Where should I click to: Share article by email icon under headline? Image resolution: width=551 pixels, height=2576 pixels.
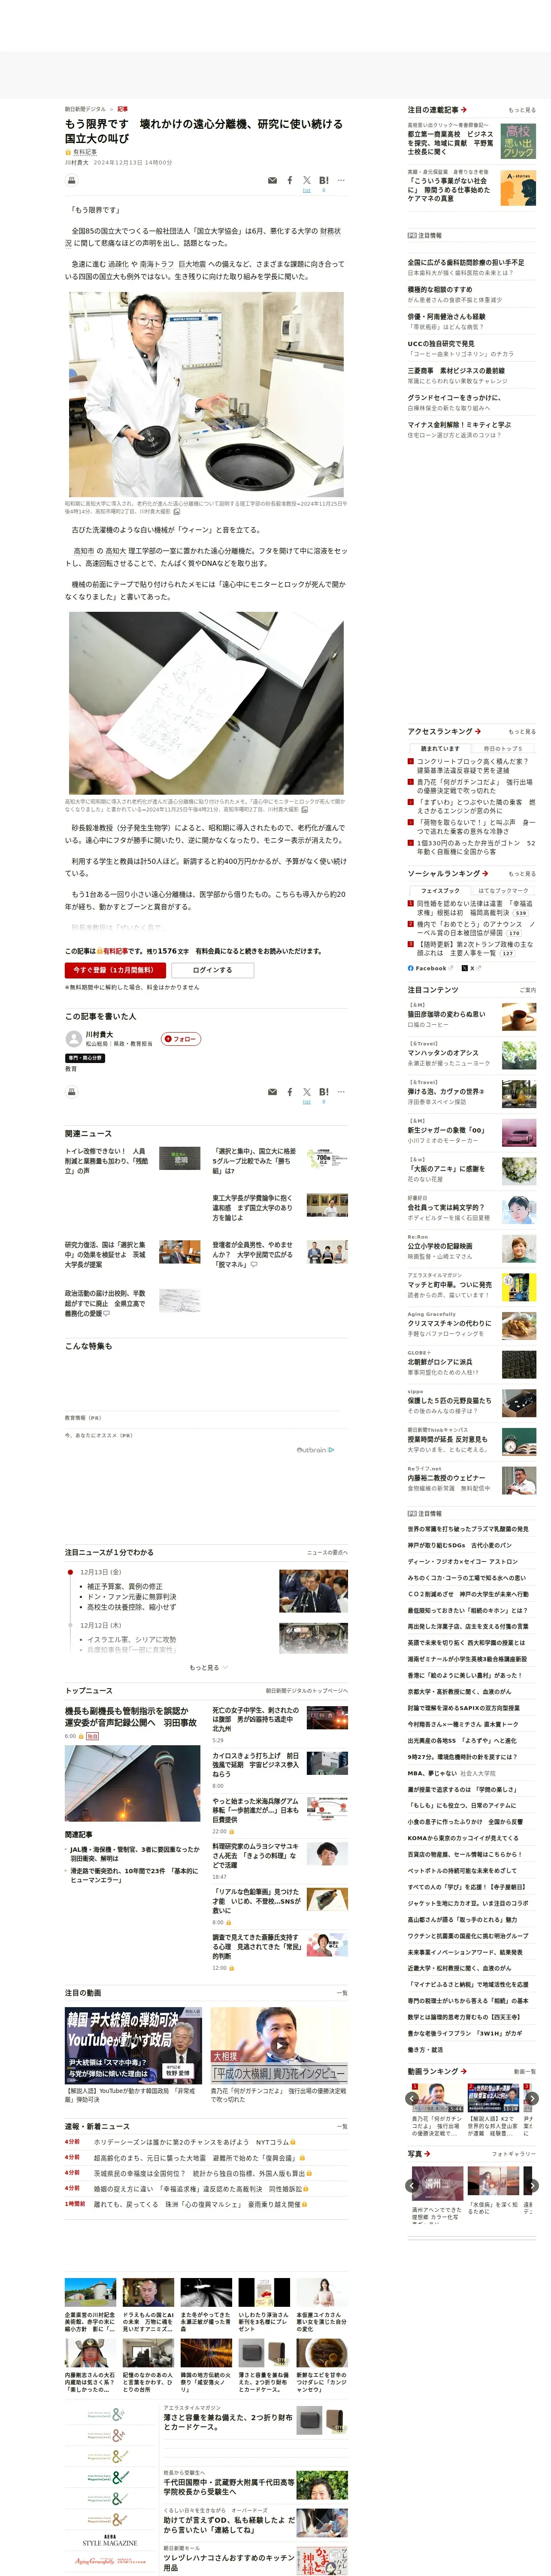(x=272, y=181)
